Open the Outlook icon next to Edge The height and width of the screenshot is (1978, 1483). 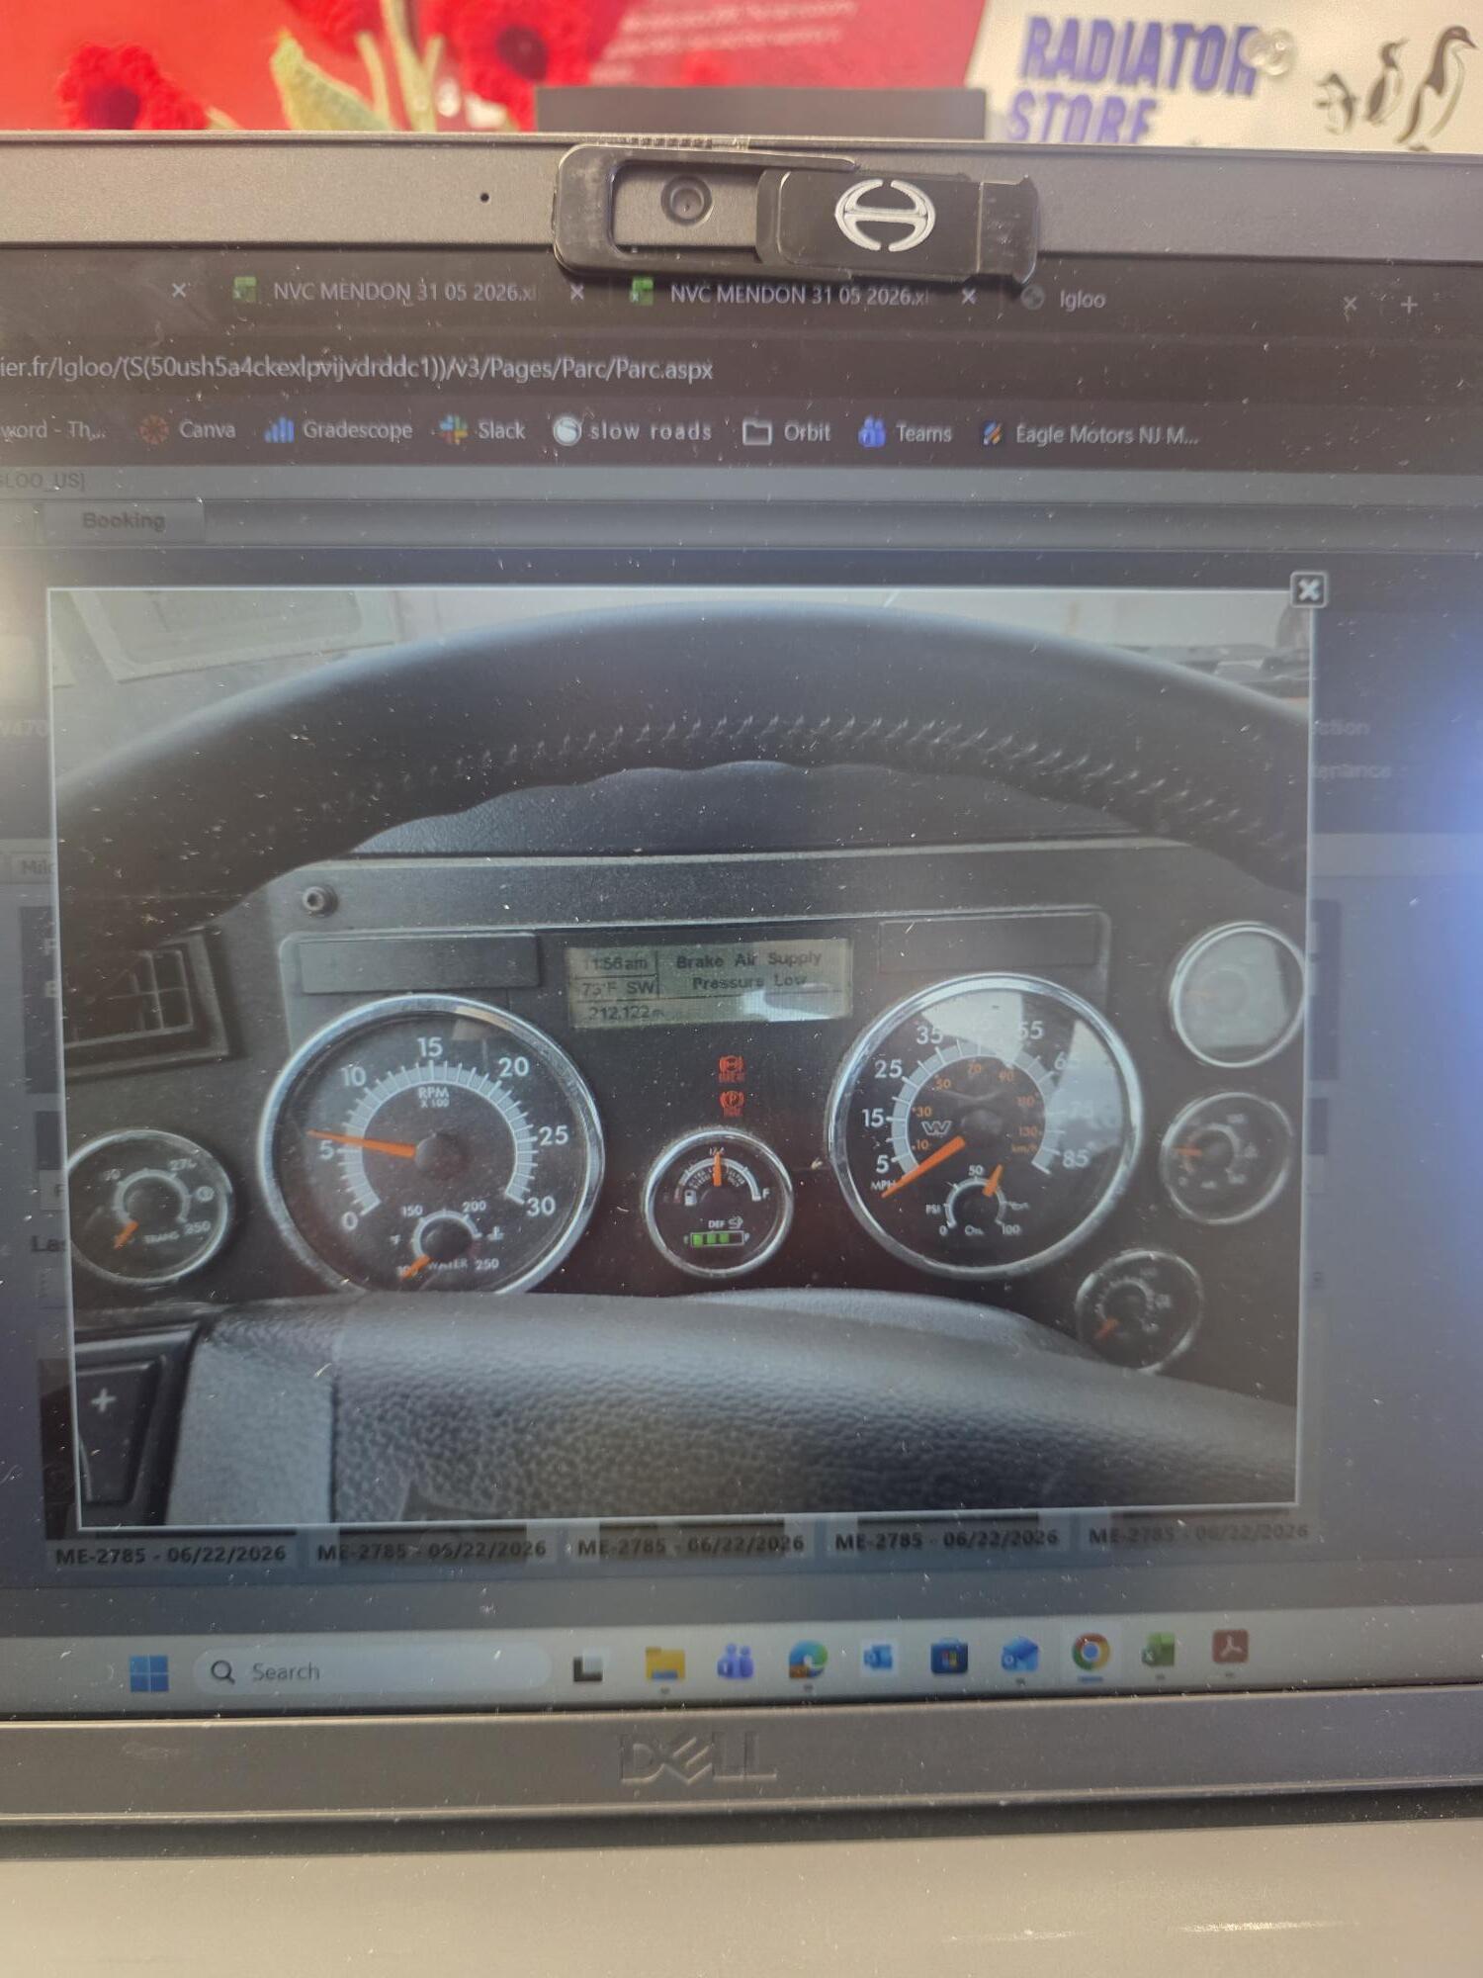pyautogui.click(x=878, y=1659)
